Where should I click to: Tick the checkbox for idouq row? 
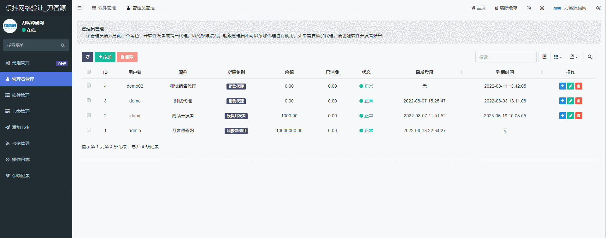(89, 115)
